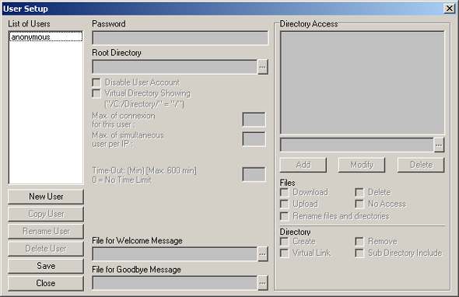Click the Add directory button
Image resolution: width=459 pixels, height=297 pixels.
[303, 165]
